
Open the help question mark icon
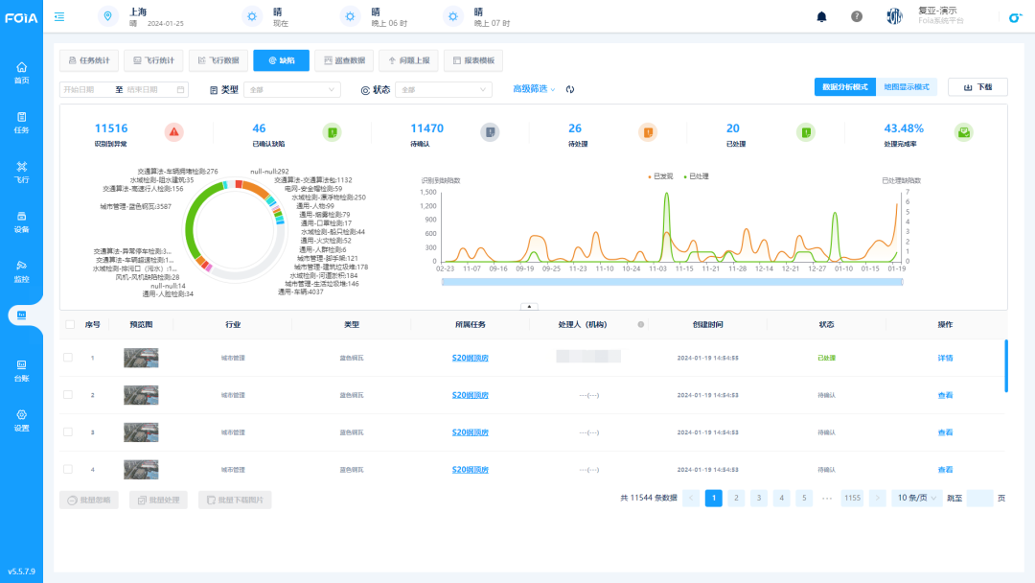tap(857, 16)
